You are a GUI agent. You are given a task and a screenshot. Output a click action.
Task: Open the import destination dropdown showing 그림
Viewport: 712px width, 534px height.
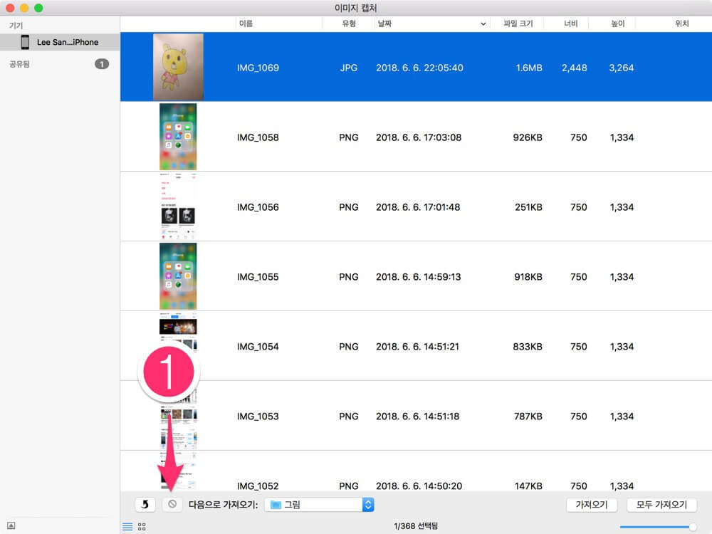click(x=319, y=505)
